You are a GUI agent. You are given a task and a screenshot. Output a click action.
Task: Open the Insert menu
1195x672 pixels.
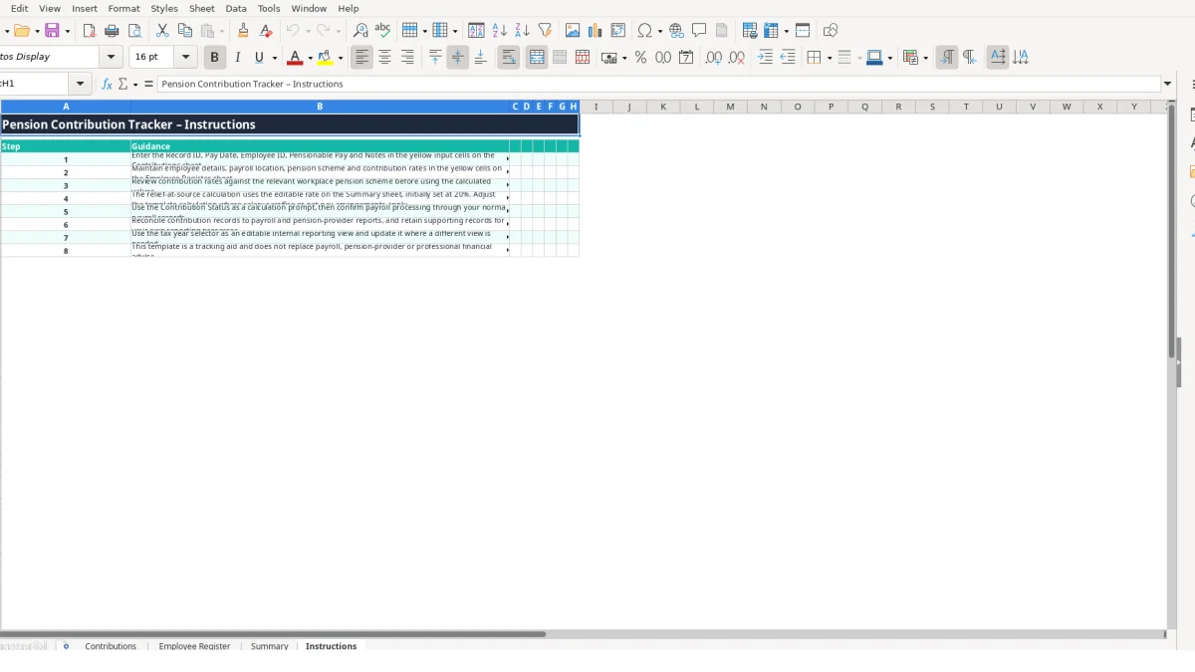(x=85, y=8)
